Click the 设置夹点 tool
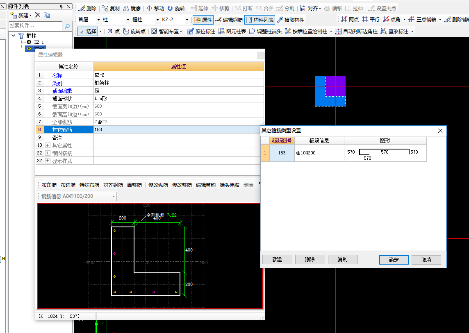Image resolution: width=469 pixels, height=333 pixels. 382,8
